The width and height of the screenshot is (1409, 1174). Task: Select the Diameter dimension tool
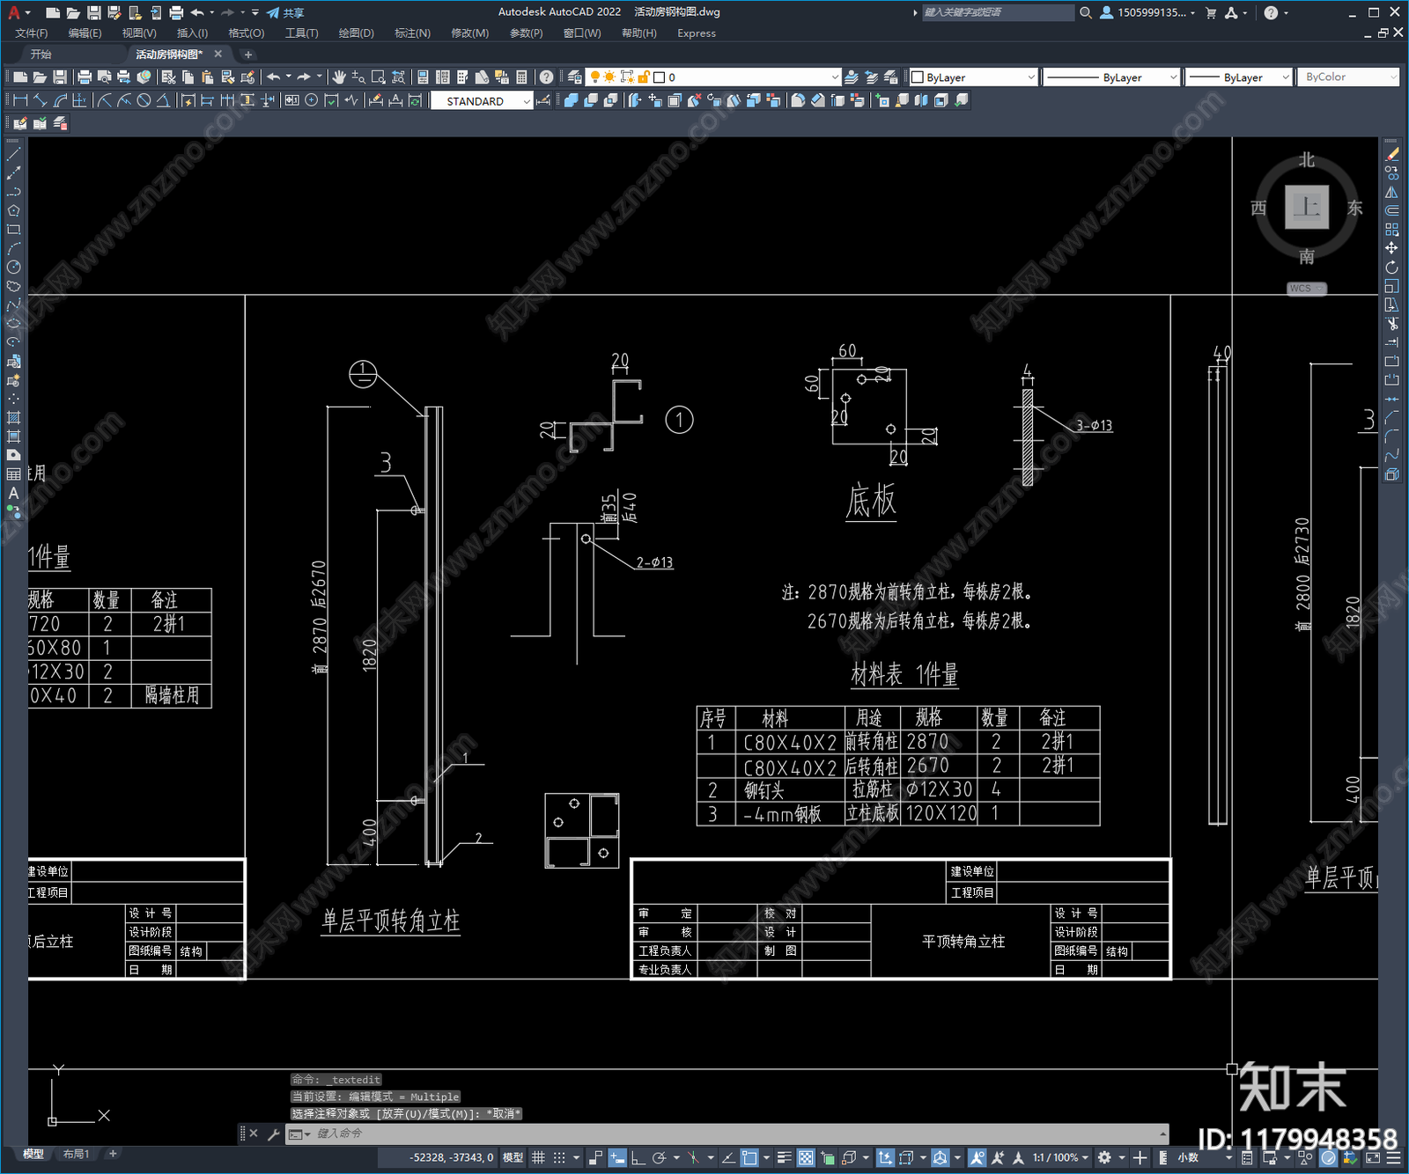(144, 100)
